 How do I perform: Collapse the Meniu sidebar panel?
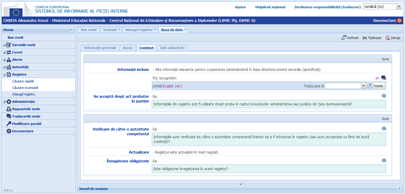(x=71, y=30)
